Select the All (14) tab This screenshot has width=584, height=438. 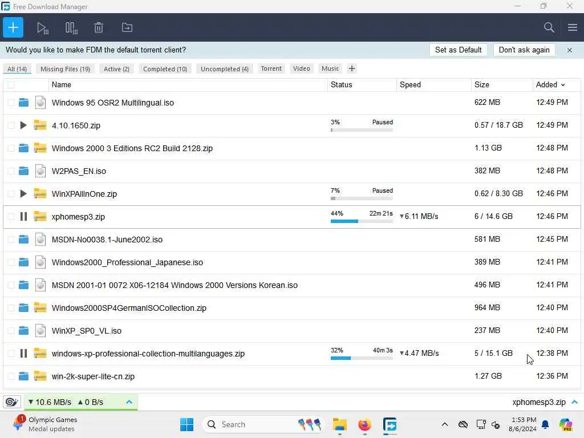(17, 69)
